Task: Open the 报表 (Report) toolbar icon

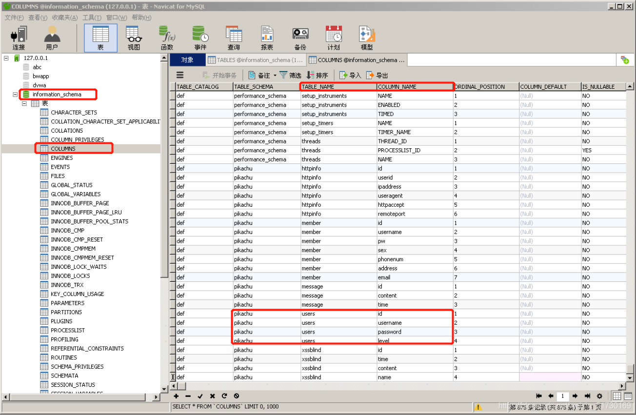Action: [267, 38]
